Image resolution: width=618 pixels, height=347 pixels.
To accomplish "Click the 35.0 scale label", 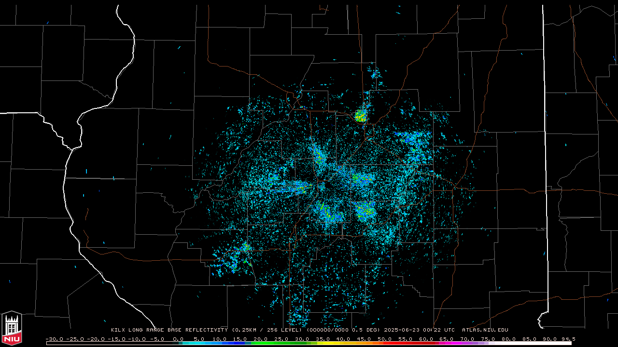I will (x=323, y=339).
